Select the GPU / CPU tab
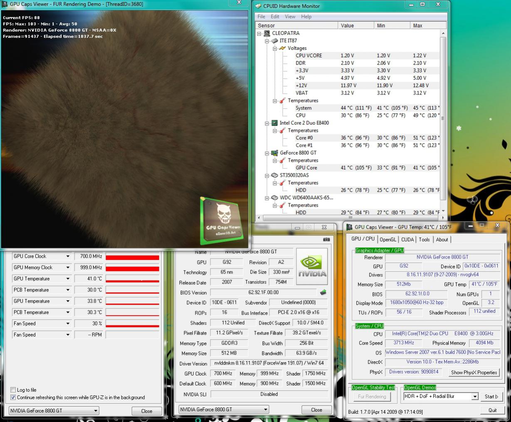511x422 pixels. click(x=363, y=239)
